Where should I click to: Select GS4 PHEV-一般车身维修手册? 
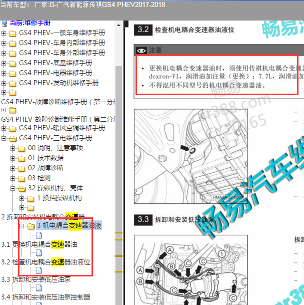pos(62,33)
